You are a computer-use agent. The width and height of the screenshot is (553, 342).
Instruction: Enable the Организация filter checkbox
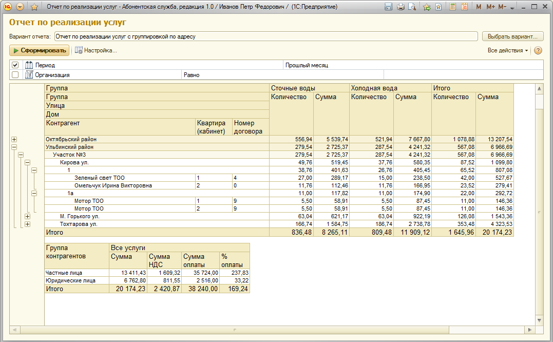(15, 74)
